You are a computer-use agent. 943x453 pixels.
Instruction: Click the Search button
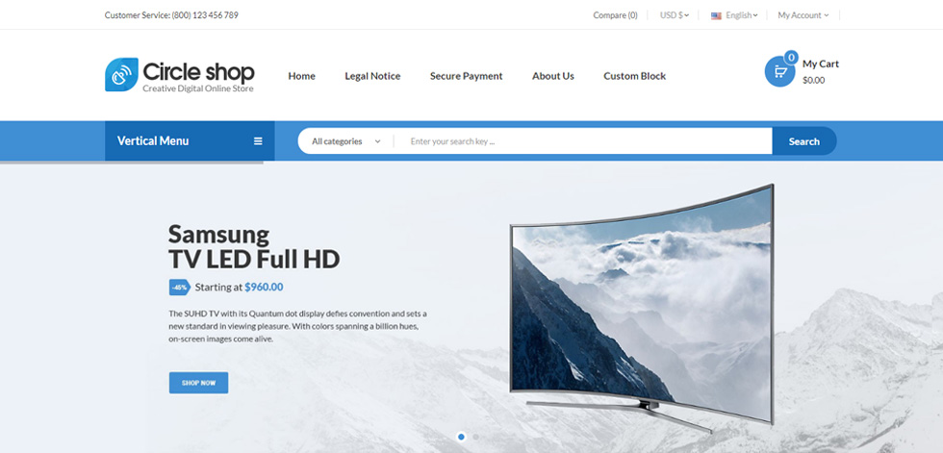(x=804, y=141)
